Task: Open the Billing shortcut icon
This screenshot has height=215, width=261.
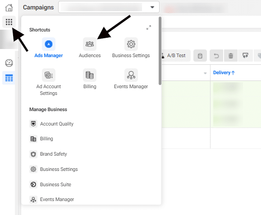Action: pos(90,75)
